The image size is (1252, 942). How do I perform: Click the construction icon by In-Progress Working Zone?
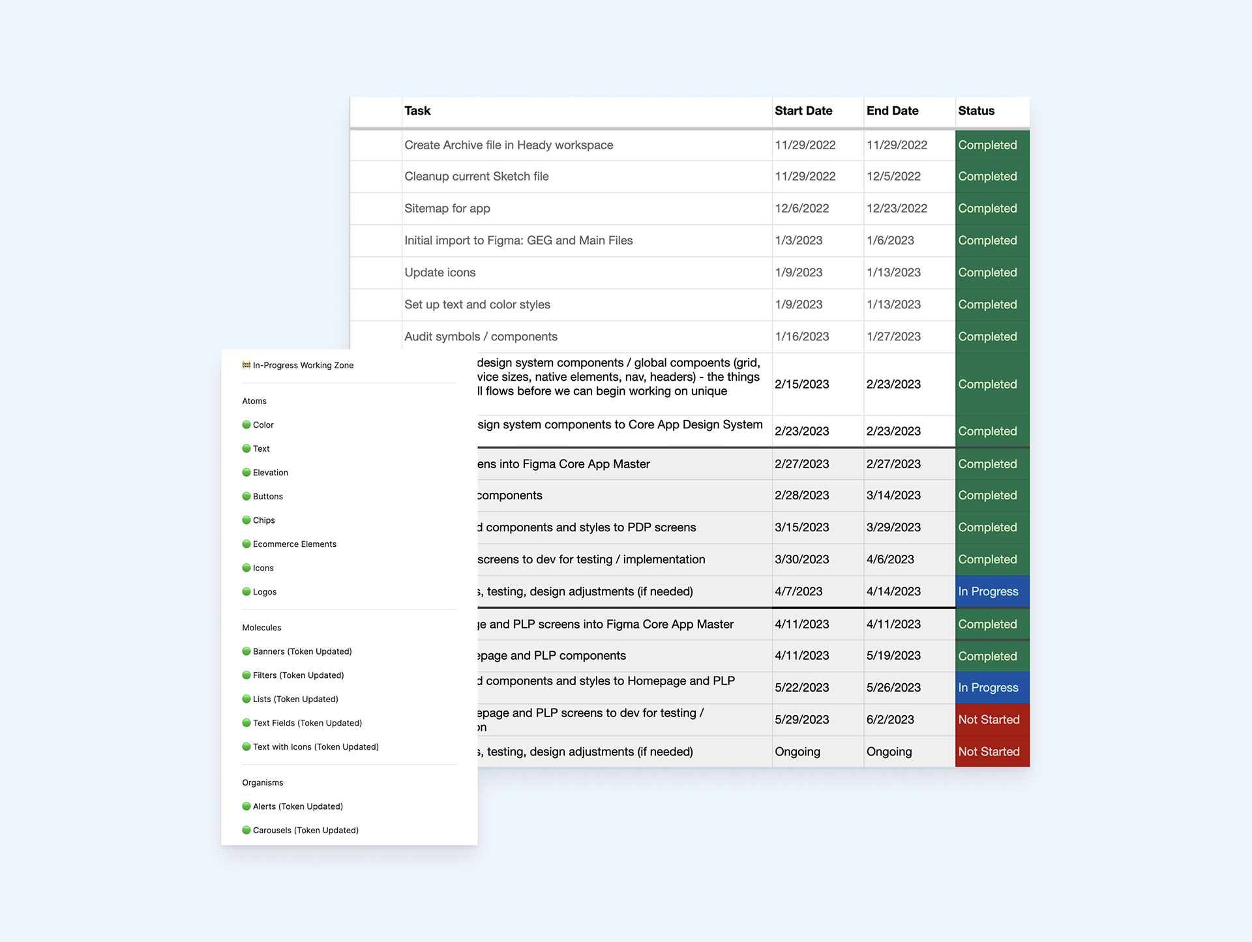pyautogui.click(x=246, y=365)
